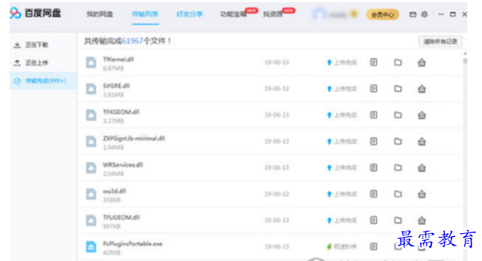Image resolution: width=482 pixels, height=261 pixels.
Task: Click the 19-06-13 date in TFUGEOM.dll row
Action: coord(277,220)
